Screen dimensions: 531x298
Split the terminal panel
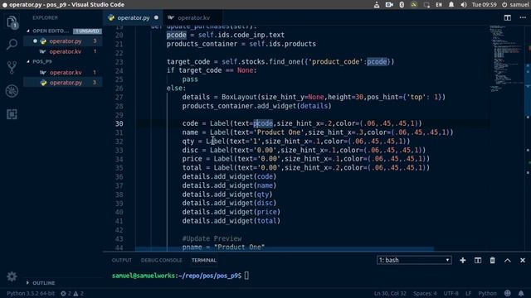coord(478,260)
